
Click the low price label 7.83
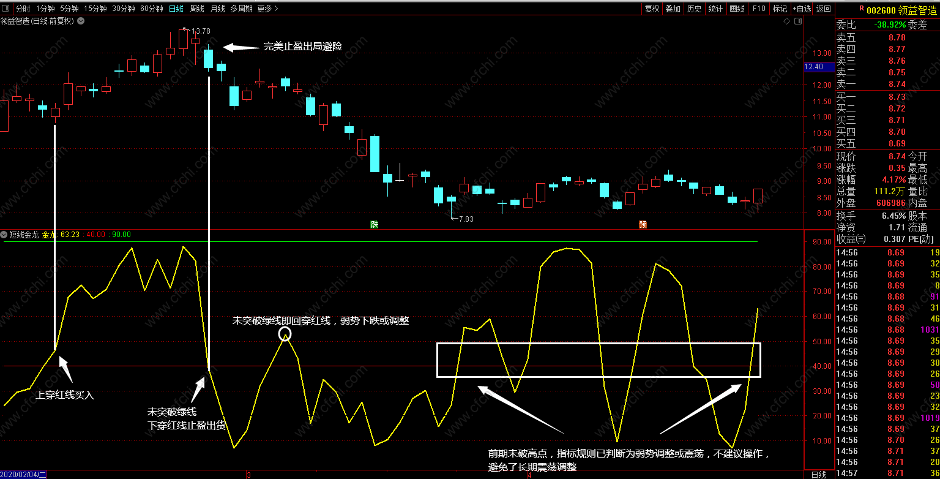coord(465,219)
